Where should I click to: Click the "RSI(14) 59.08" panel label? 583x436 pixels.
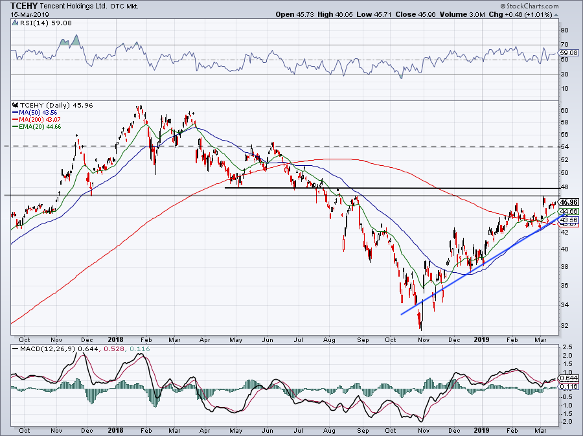click(x=45, y=23)
